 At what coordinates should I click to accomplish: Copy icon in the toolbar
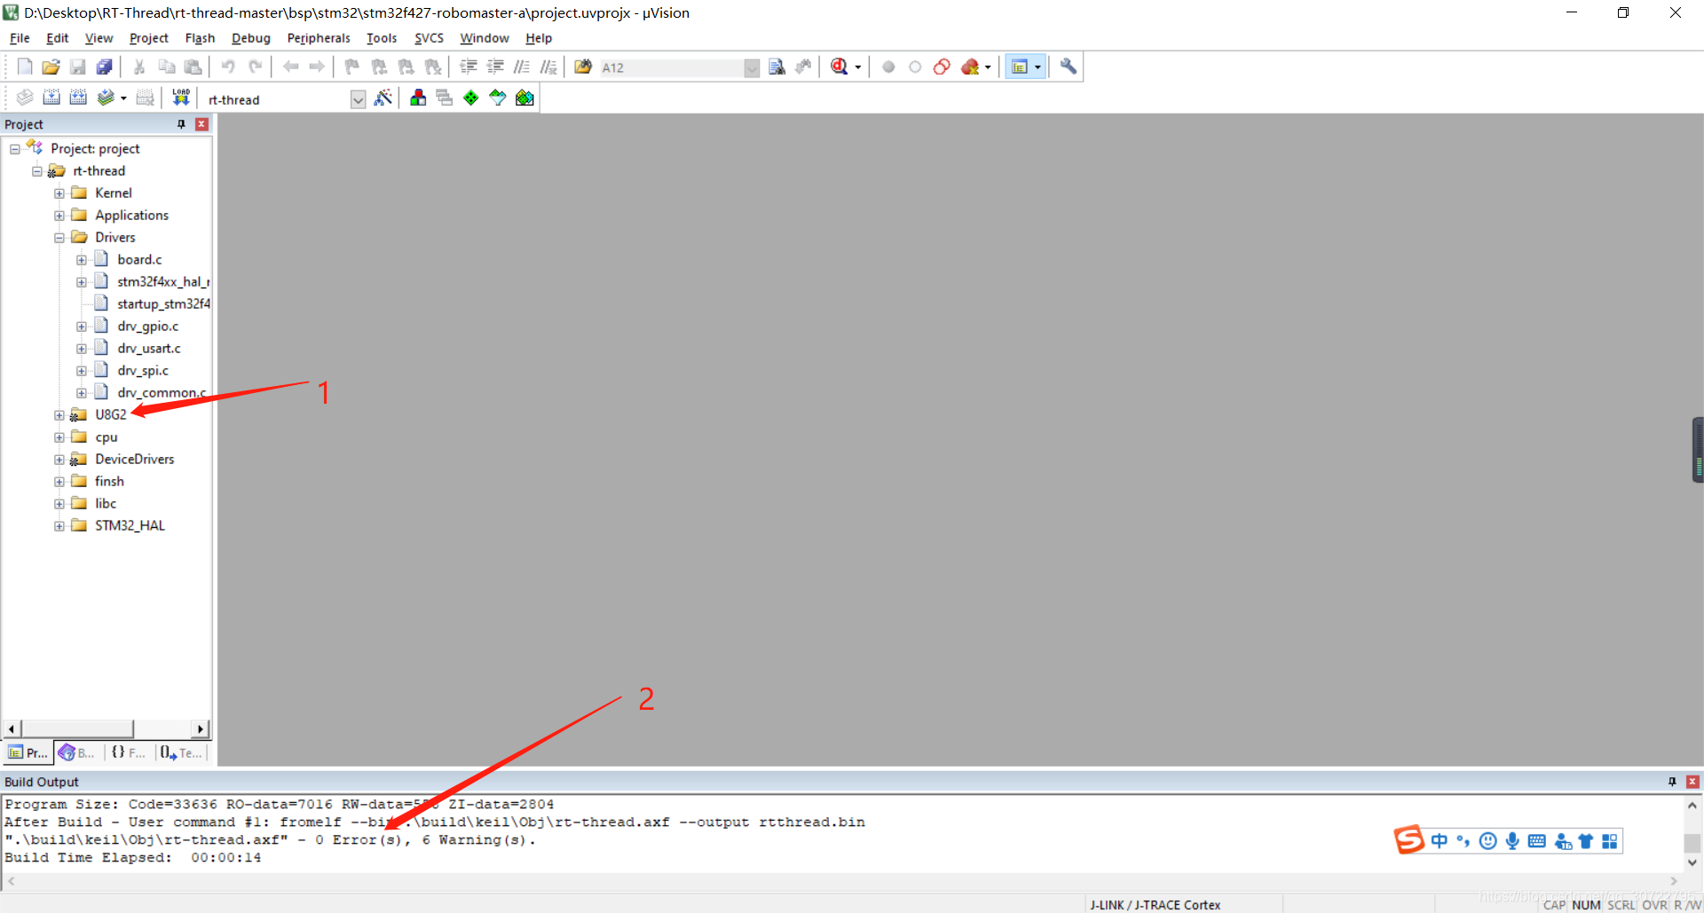[166, 67]
